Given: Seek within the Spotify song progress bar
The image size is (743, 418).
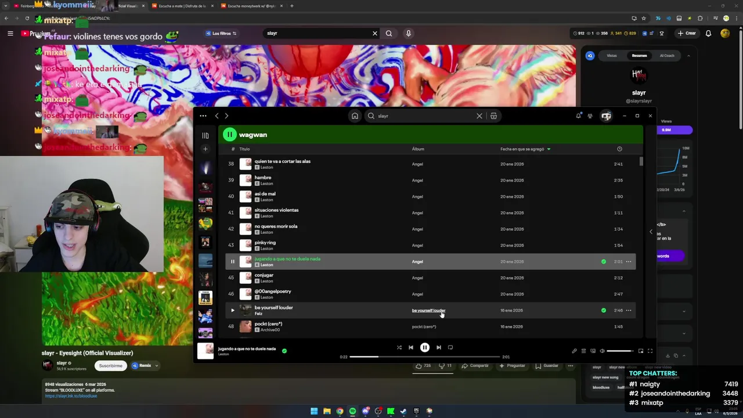Looking at the screenshot, I should [424, 357].
